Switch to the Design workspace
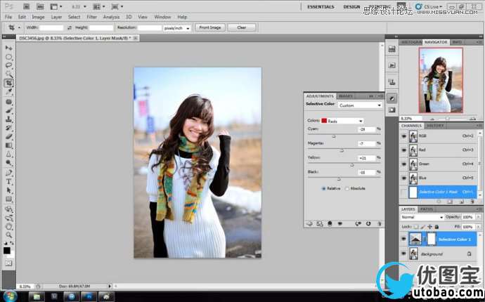This screenshot has height=302, width=485. 351,7
